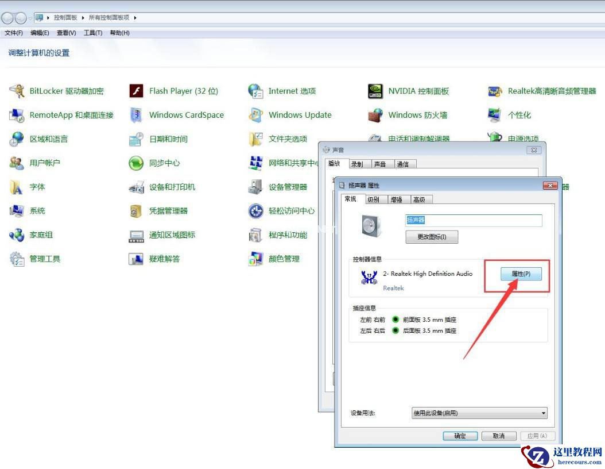Open Realtek高清晰音频管理器 icon

(495, 91)
